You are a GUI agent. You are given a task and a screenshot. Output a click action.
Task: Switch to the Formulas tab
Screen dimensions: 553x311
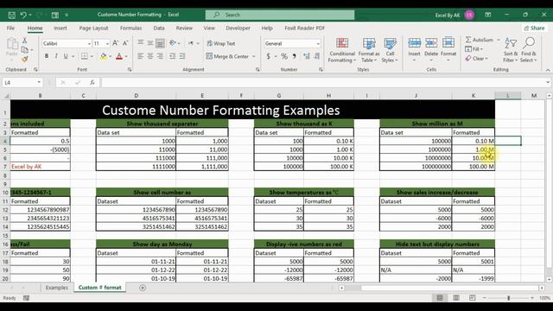click(x=130, y=28)
